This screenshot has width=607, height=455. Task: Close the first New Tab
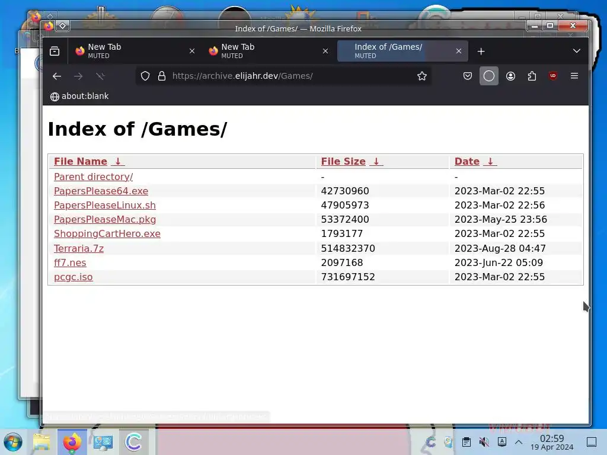[x=191, y=51]
